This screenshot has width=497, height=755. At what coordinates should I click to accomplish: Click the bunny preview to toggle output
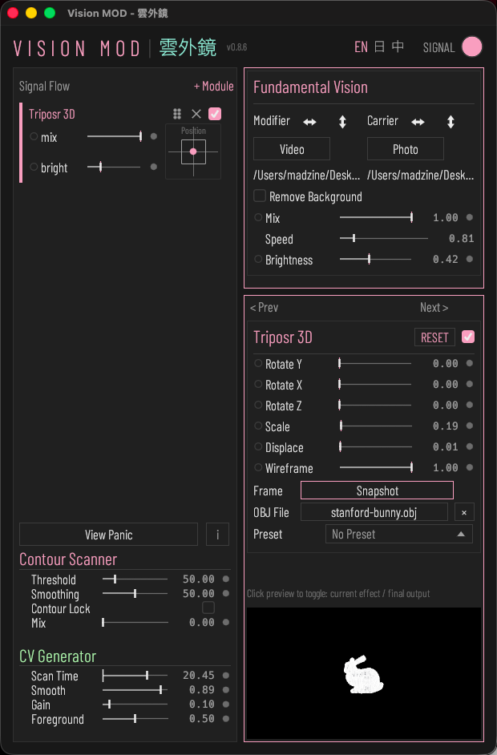pyautogui.click(x=364, y=673)
